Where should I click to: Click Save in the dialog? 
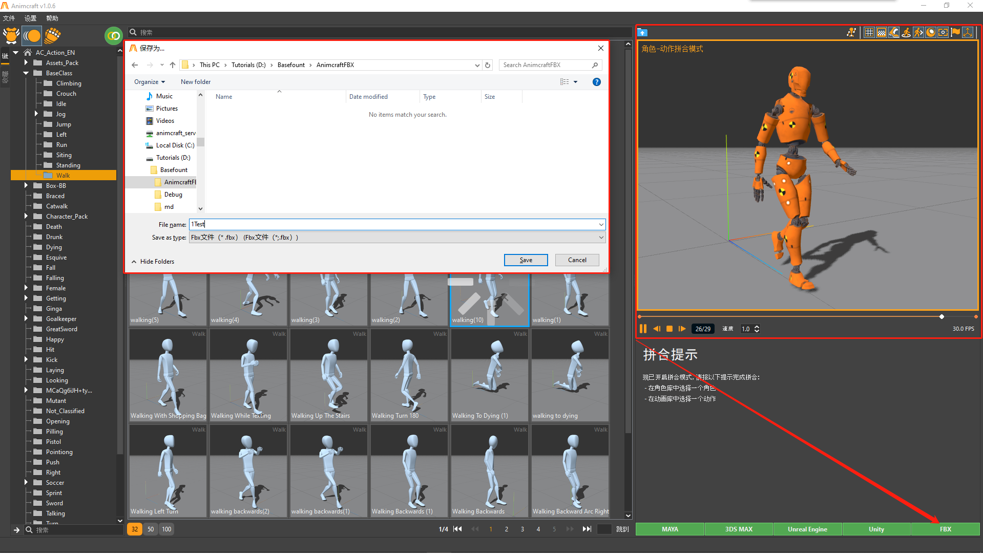click(526, 260)
